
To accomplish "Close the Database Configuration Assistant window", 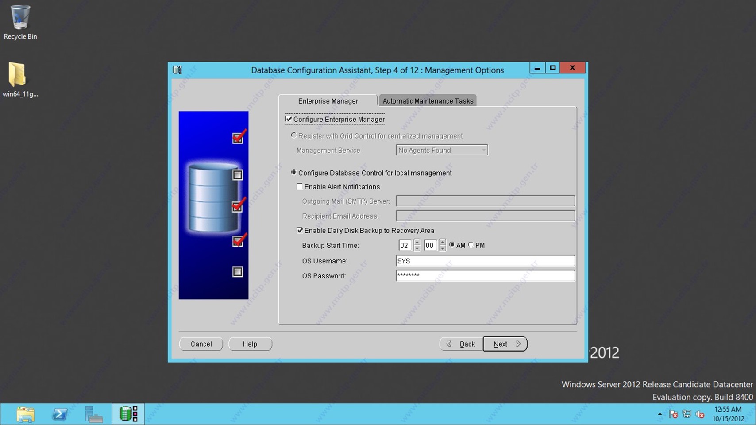I will point(572,68).
